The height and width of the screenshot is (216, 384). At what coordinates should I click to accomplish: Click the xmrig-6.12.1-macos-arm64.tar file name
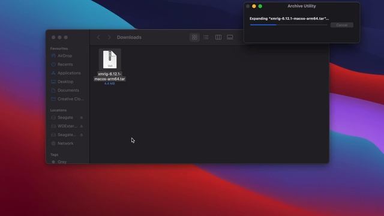pos(110,76)
